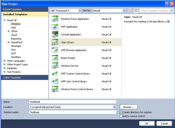
Task: Select the Windows Service template name
Action: pos(69,66)
